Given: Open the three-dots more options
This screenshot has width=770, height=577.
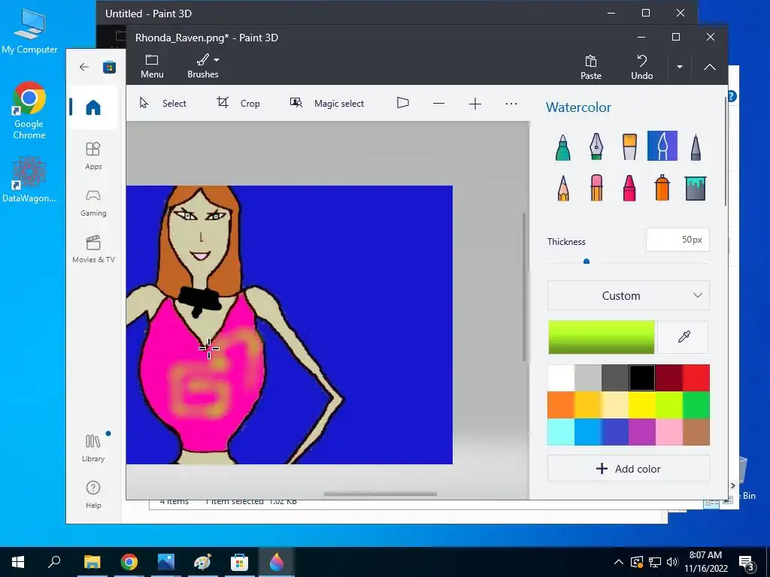Looking at the screenshot, I should click(x=511, y=104).
